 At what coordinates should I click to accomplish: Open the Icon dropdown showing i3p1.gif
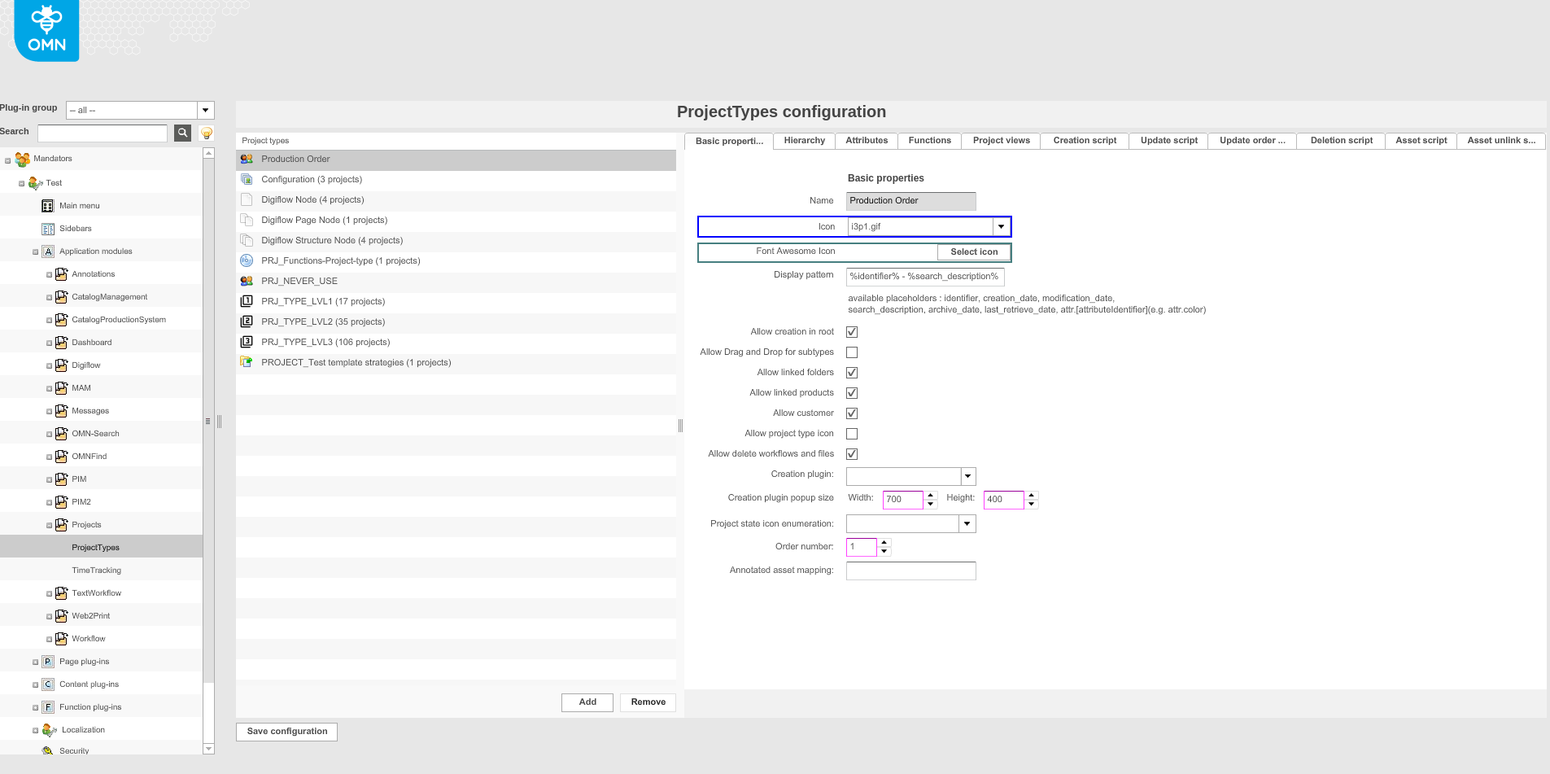pos(1001,225)
